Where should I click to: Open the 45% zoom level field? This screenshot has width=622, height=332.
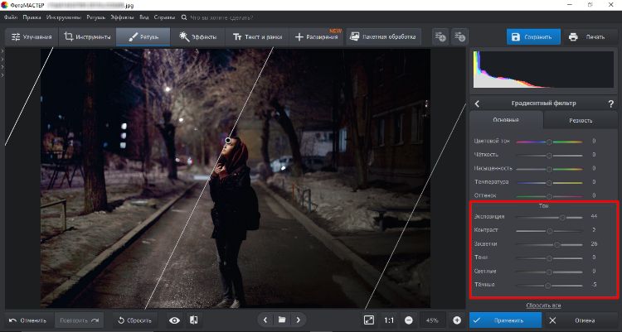click(433, 320)
